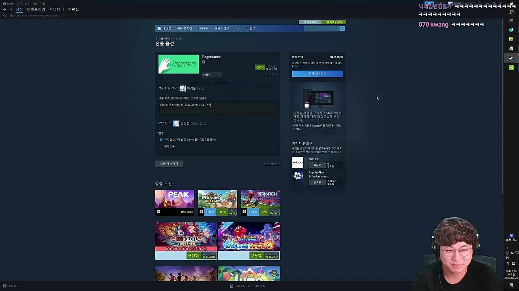Open the Fingerdance title link

211,57
